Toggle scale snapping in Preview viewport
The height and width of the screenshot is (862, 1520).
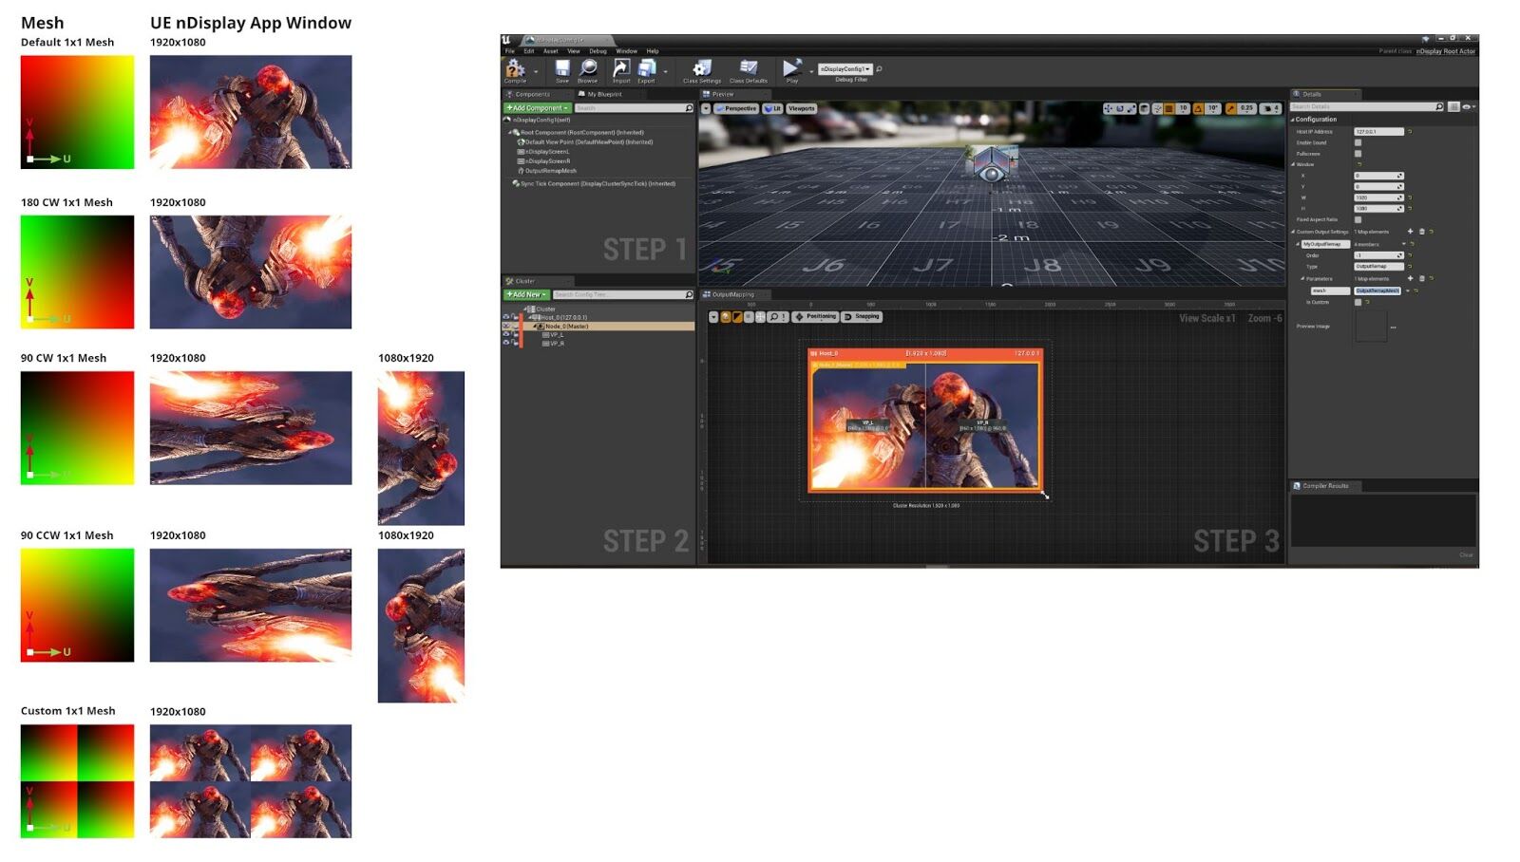[1231, 108]
